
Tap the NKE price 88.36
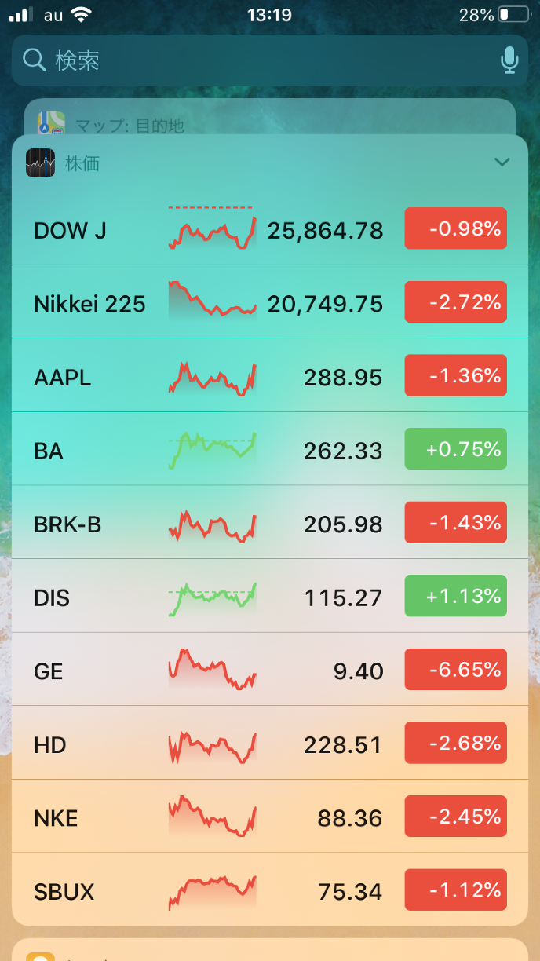[x=349, y=818]
